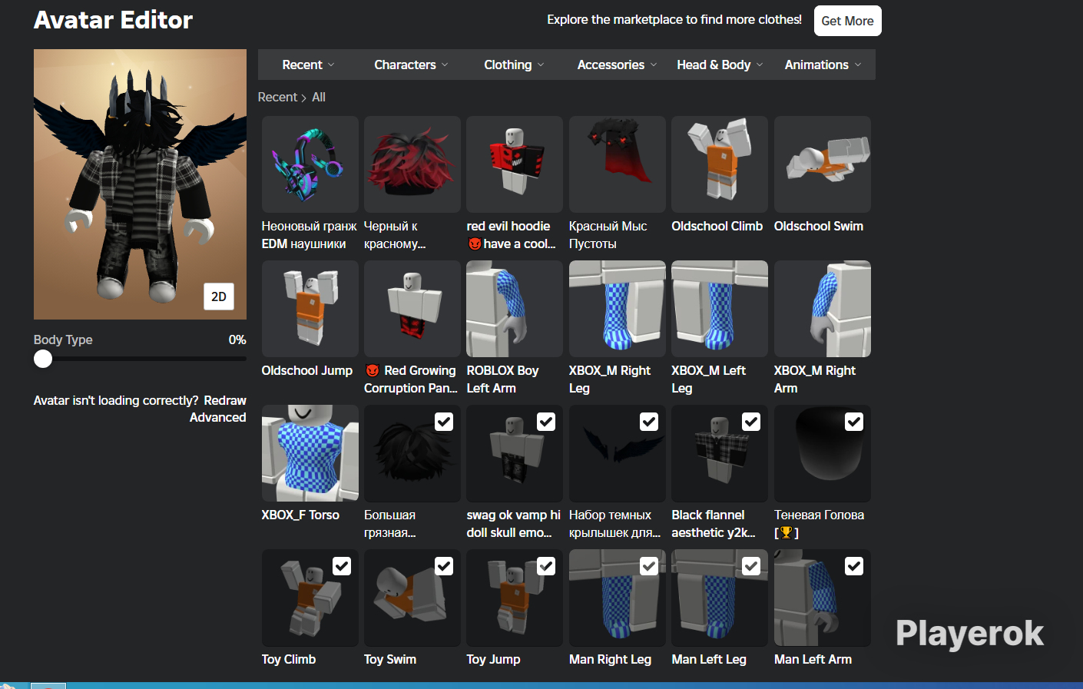1083x689 pixels.
Task: Expand the Animations dropdown chevron
Action: pos(858,65)
